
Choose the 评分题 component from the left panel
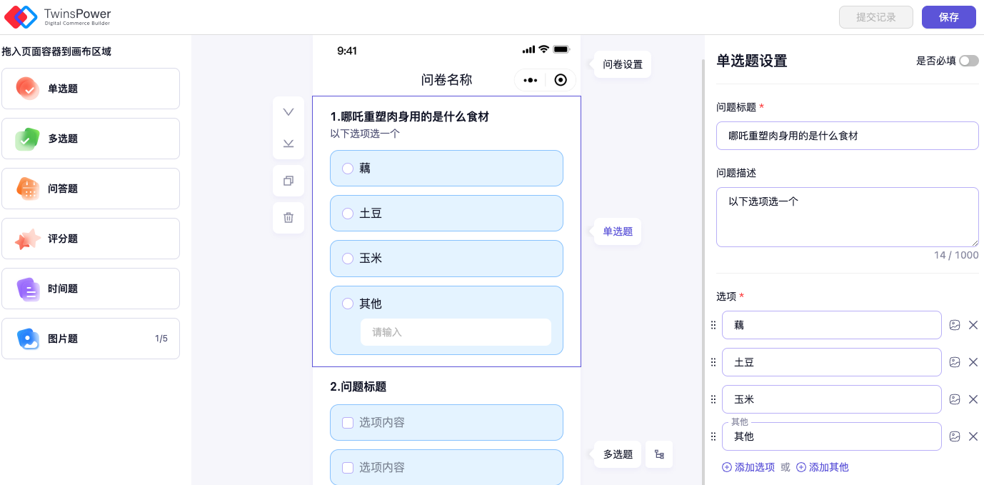click(x=91, y=239)
